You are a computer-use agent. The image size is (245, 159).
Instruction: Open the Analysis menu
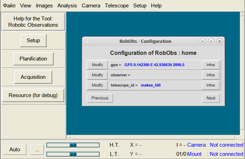67,6
